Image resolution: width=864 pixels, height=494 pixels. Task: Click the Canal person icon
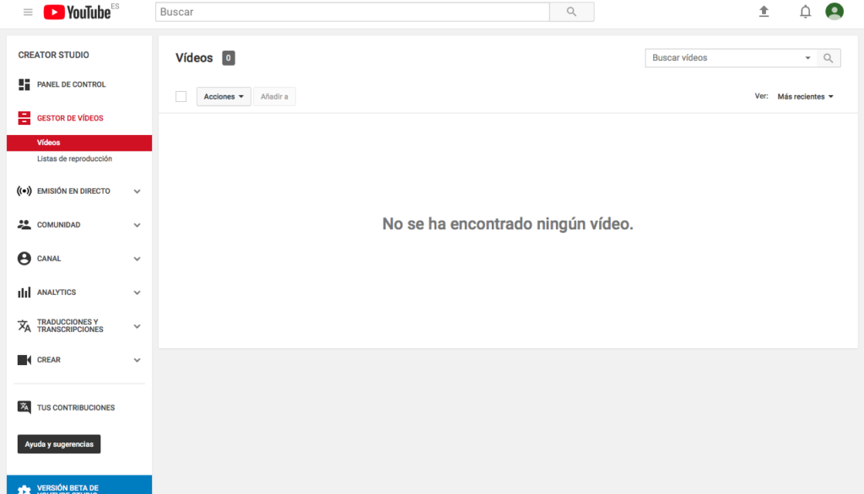pyautogui.click(x=23, y=258)
